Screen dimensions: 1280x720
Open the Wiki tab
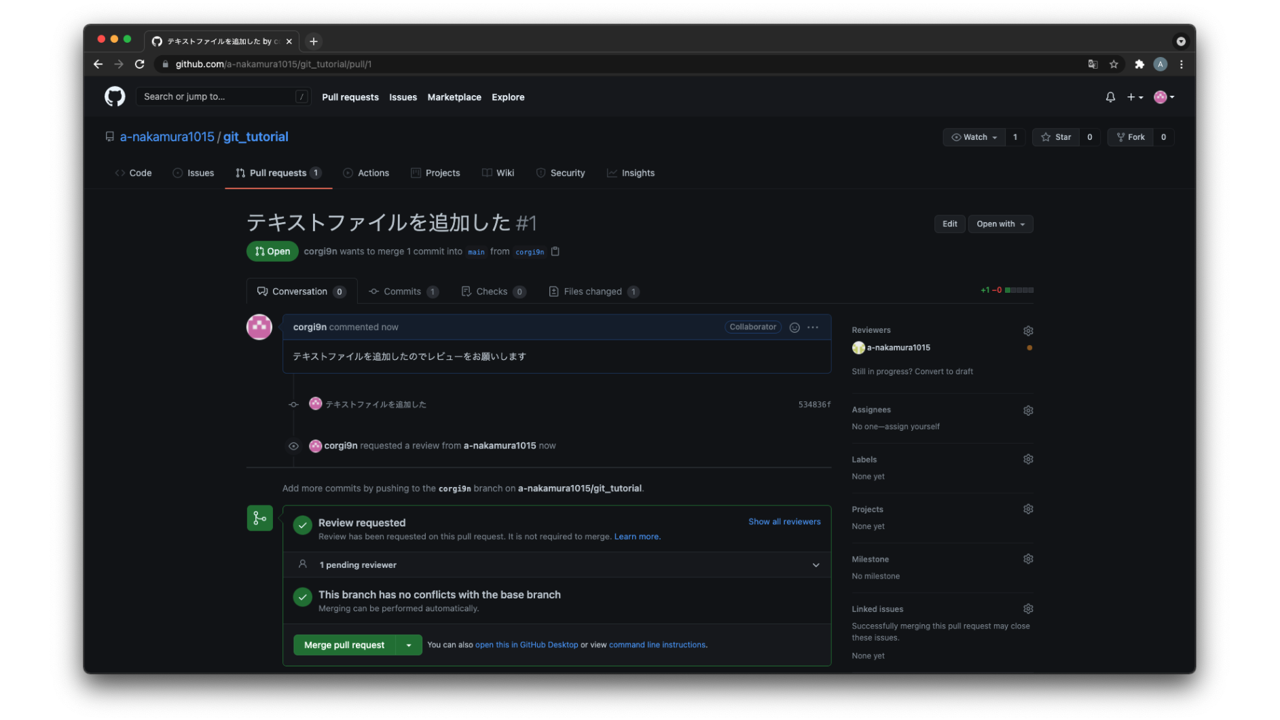[x=498, y=173]
